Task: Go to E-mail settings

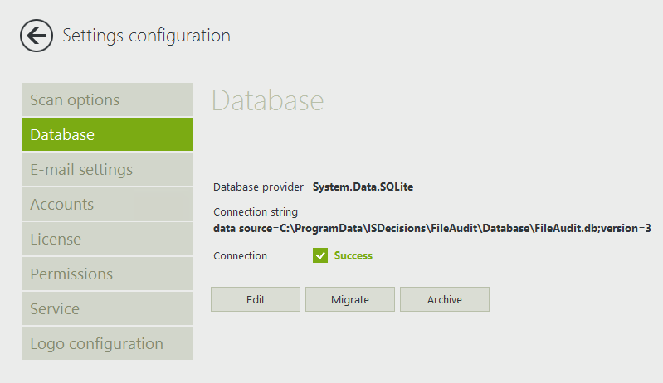Action: pyautogui.click(x=107, y=169)
